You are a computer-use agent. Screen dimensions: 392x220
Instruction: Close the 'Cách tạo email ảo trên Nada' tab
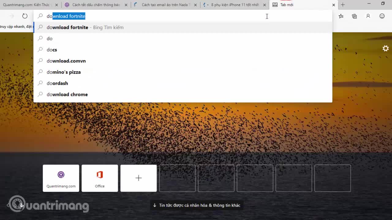pyautogui.click(x=195, y=5)
